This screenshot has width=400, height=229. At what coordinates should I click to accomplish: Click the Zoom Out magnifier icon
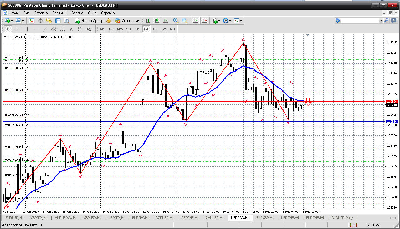click(185, 21)
